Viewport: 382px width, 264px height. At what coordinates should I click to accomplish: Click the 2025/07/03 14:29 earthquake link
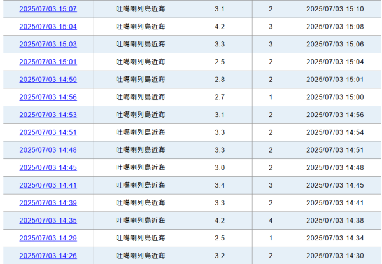(x=48, y=238)
